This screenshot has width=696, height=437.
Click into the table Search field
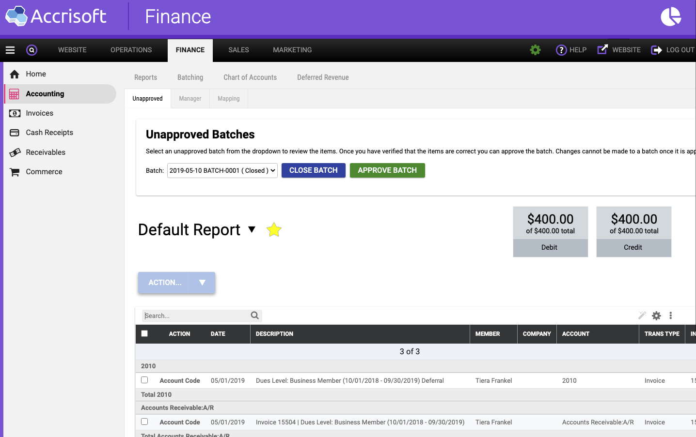click(x=196, y=316)
